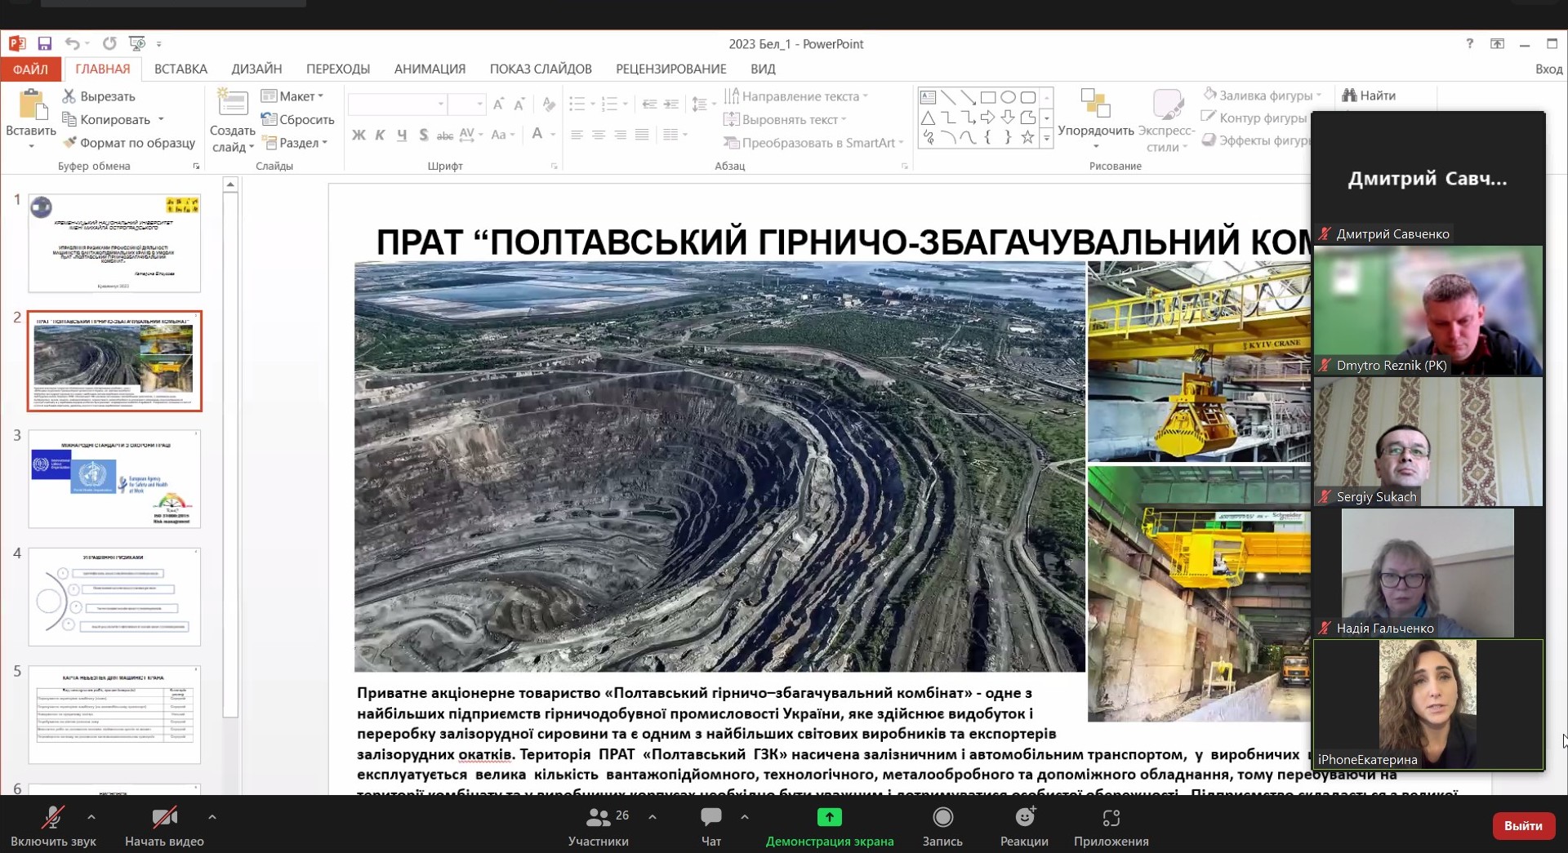Toggle underline (Ч) formatting
This screenshot has width=1568, height=853.
(x=402, y=135)
